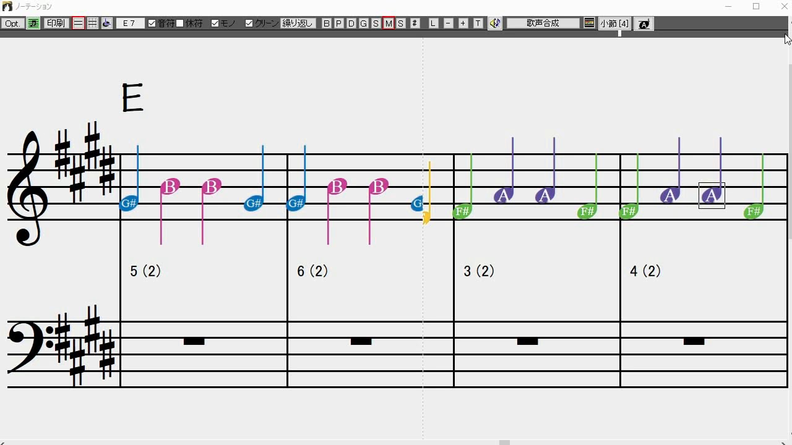Viewport: 792px width, 445px height.
Task: Click the bar label 3 (2)
Action: coord(479,271)
